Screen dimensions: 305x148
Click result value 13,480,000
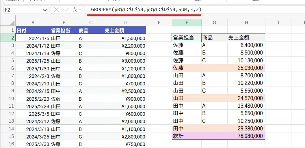[x=246, y=106]
